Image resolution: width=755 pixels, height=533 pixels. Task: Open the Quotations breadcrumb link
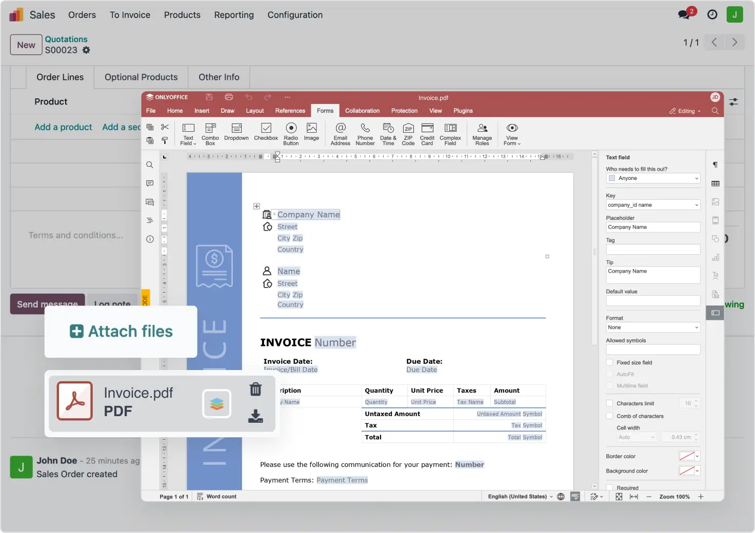(66, 39)
